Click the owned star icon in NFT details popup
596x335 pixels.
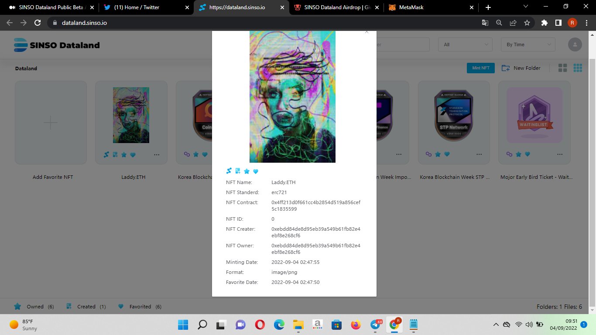pyautogui.click(x=247, y=171)
